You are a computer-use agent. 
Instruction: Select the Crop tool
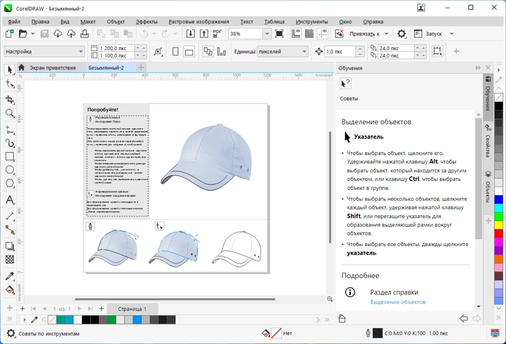10,100
